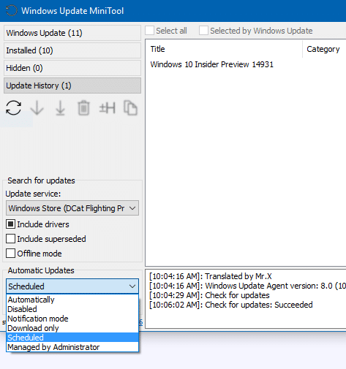The width and height of the screenshot is (346, 369).
Task: Click the uninstall trash bin icon
Action: 83,107
